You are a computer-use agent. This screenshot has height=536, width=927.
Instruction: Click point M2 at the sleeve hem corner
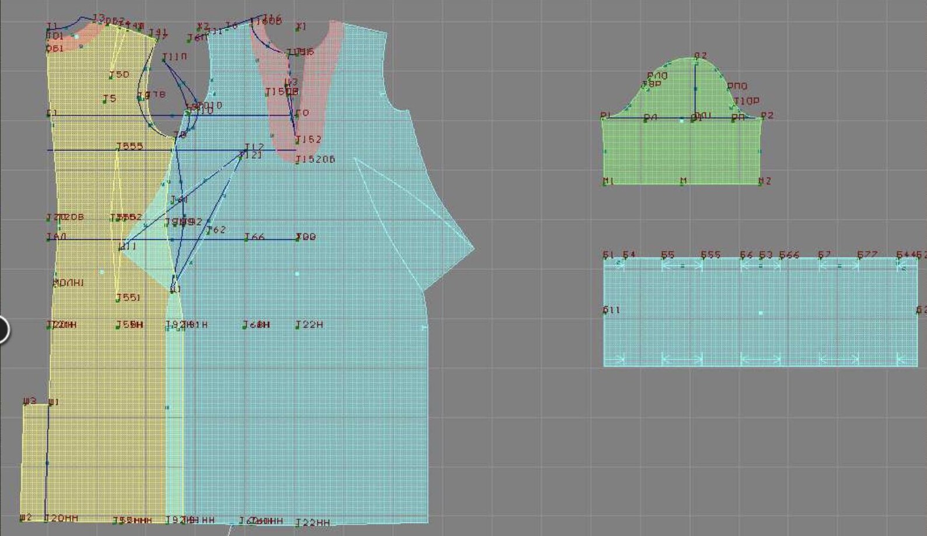[x=764, y=181]
